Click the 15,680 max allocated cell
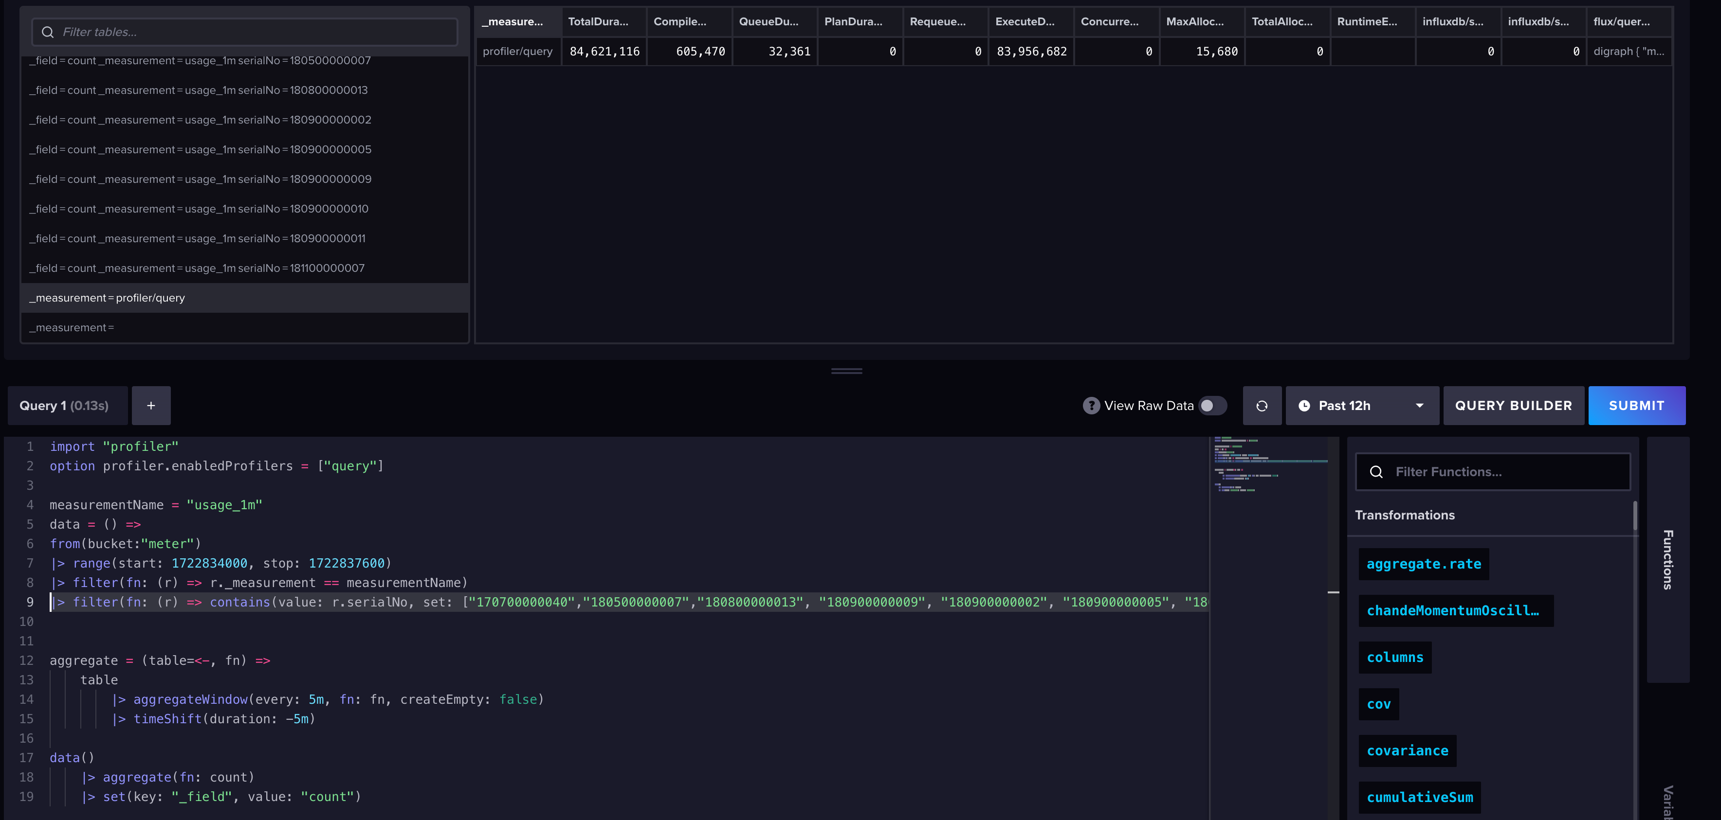1721x820 pixels. (1203, 52)
